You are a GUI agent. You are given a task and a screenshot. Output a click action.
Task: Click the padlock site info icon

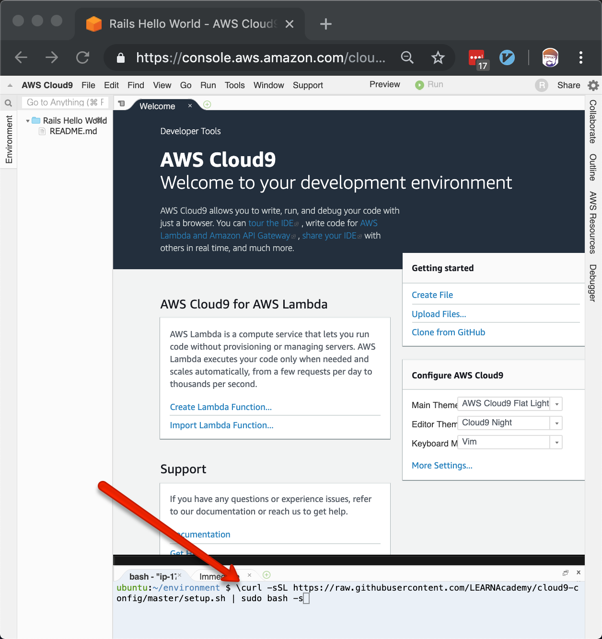pos(121,57)
